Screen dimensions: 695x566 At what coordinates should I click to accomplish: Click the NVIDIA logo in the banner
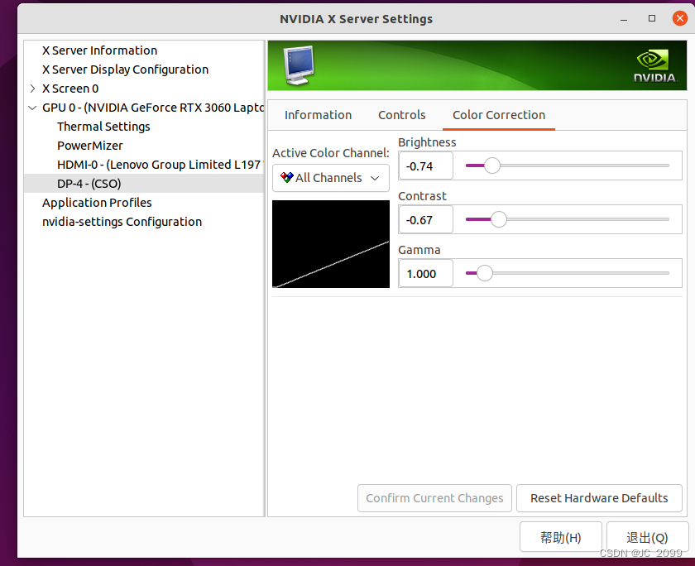655,66
